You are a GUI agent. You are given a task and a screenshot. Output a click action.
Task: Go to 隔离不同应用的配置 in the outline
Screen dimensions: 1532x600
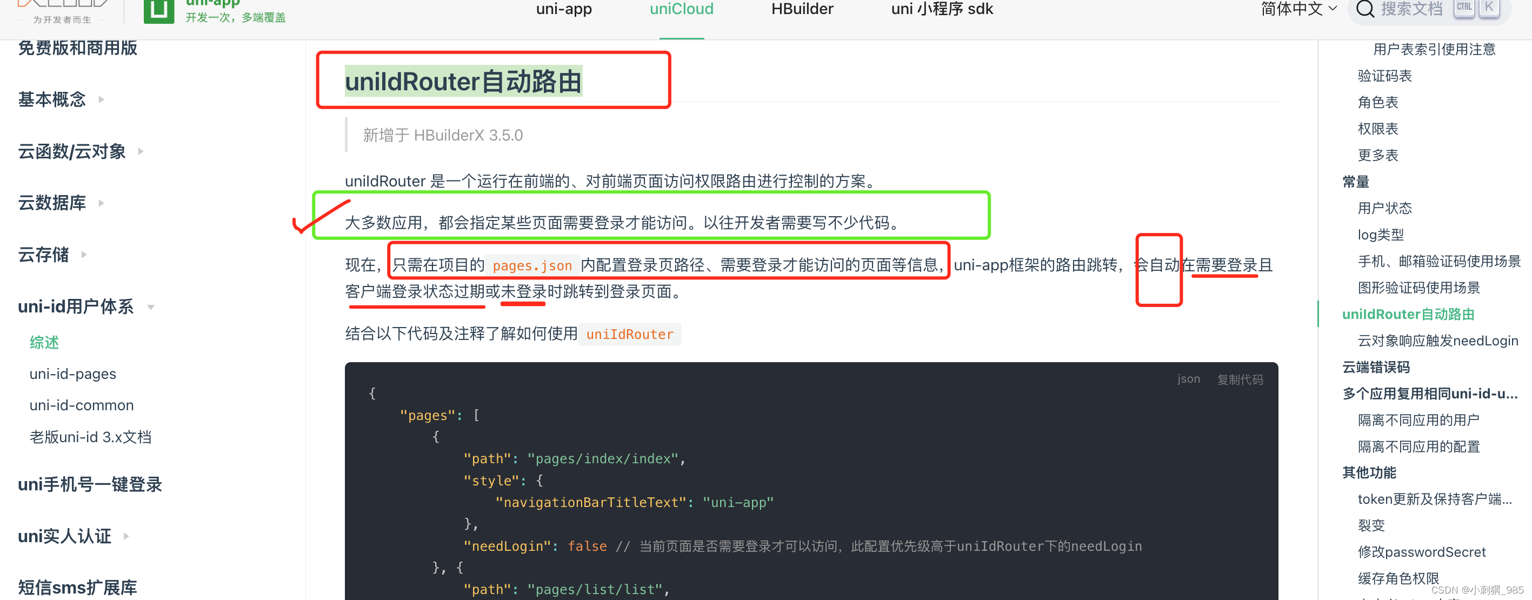coord(1419,446)
